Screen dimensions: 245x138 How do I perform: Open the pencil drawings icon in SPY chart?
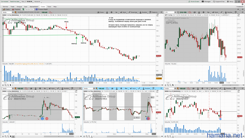click(222, 12)
